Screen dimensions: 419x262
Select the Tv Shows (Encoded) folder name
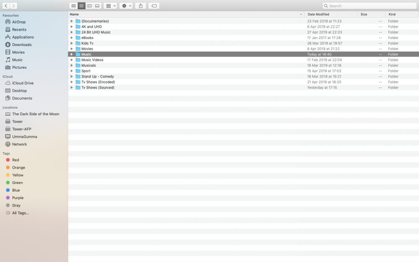tap(98, 82)
